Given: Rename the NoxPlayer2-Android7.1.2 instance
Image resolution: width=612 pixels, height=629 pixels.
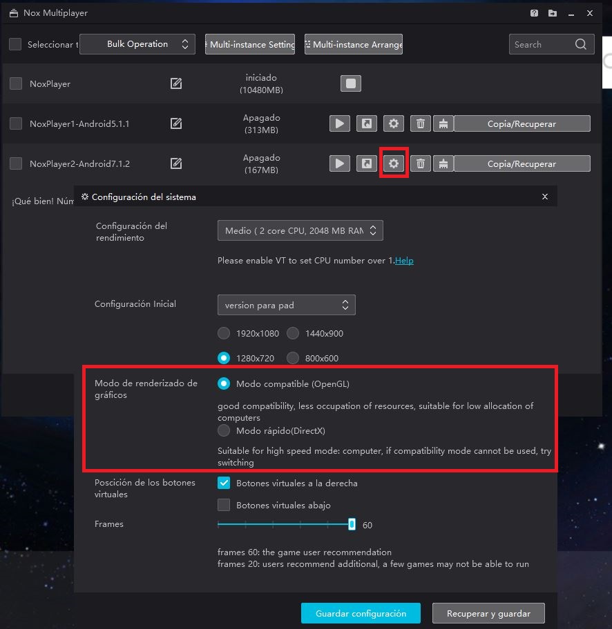Looking at the screenshot, I should pyautogui.click(x=176, y=163).
